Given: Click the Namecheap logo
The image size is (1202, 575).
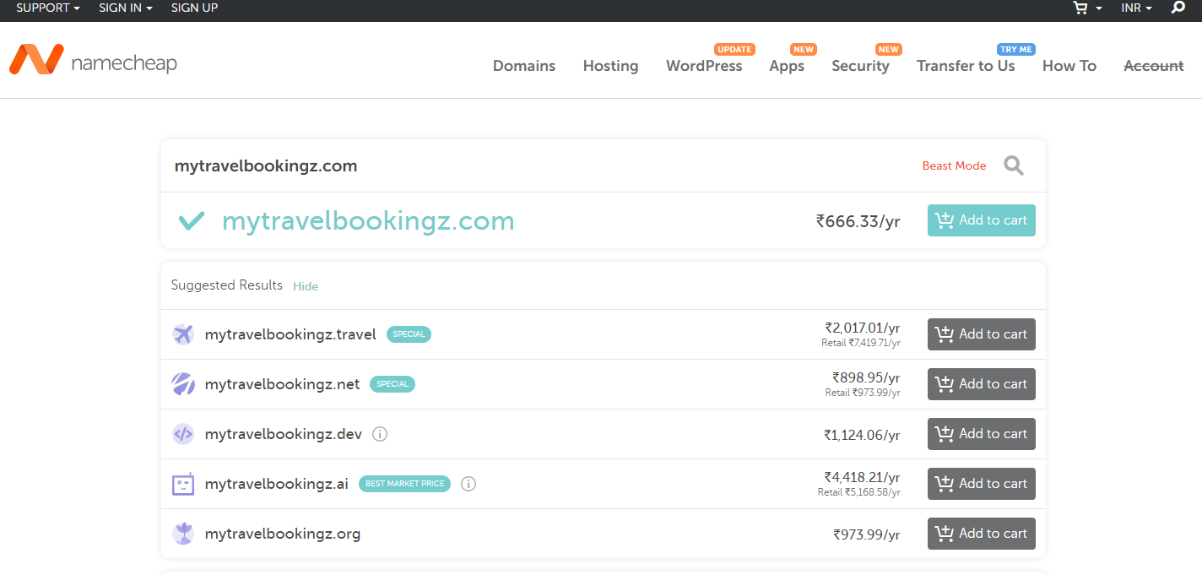Looking at the screenshot, I should tap(93, 60).
